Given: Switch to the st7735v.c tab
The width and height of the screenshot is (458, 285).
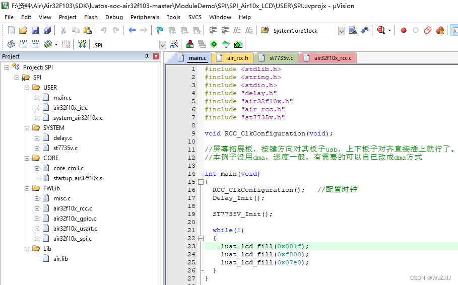Looking at the screenshot, I should pos(280,58).
